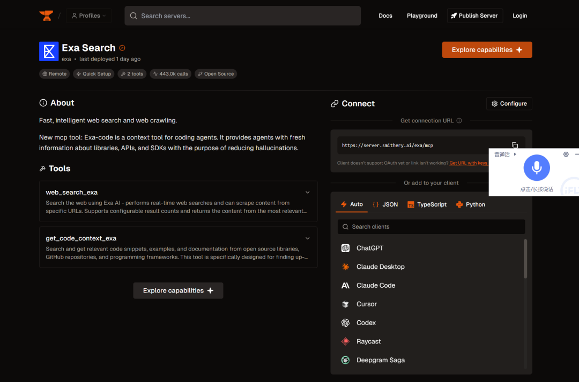
Task: Open the Profiles dropdown
Action: (x=88, y=16)
